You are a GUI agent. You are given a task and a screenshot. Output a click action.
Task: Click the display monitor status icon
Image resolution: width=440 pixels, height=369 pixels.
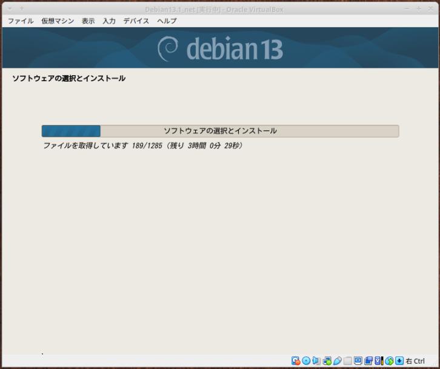coord(358,361)
